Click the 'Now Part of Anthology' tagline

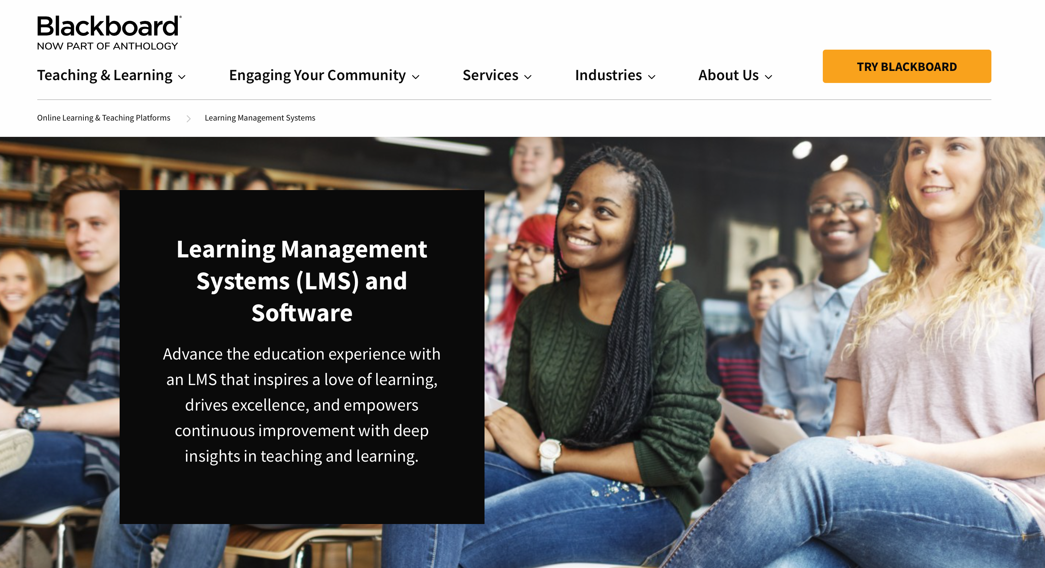tap(108, 46)
